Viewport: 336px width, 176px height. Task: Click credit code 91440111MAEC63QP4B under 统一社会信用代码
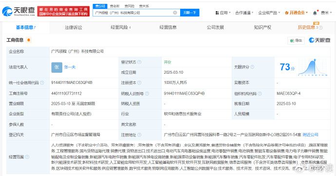point(72,82)
